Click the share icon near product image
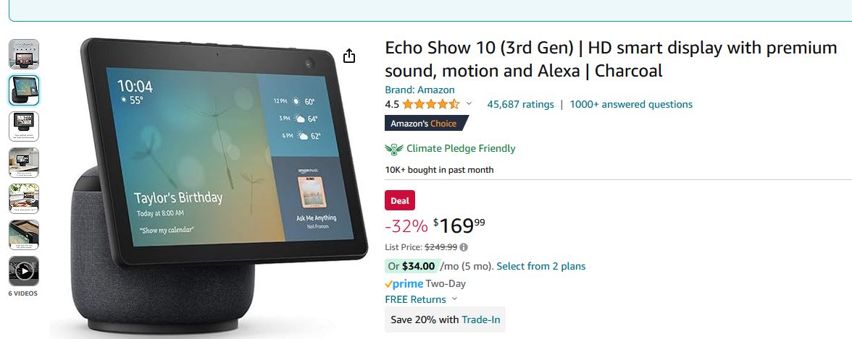Viewport: 852px width, 339px height. (x=349, y=56)
